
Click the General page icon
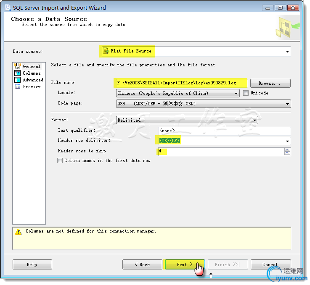pos(18,66)
